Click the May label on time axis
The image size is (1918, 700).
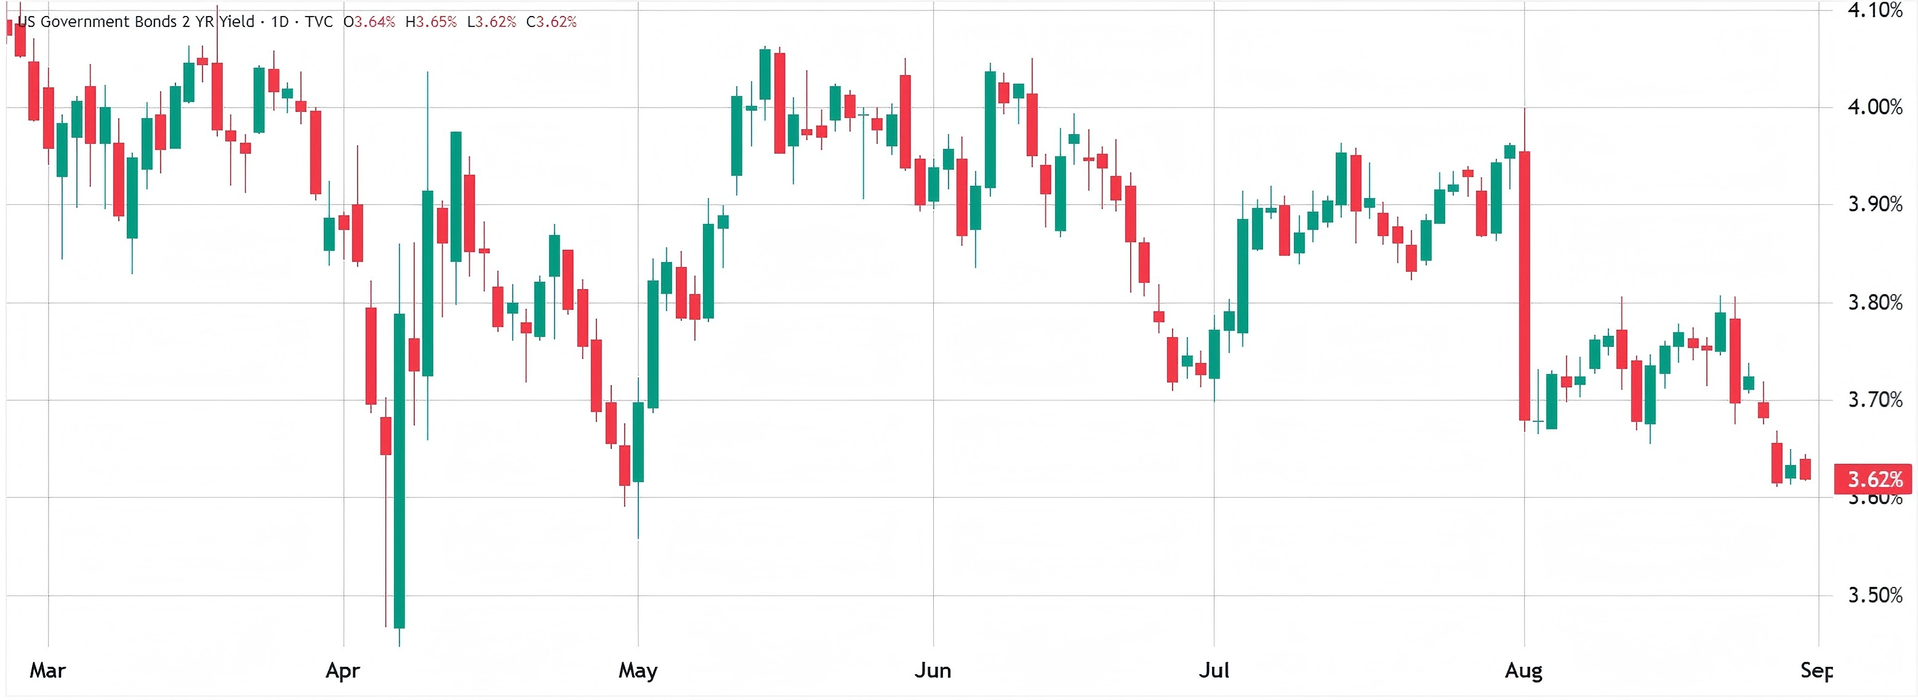tap(637, 670)
